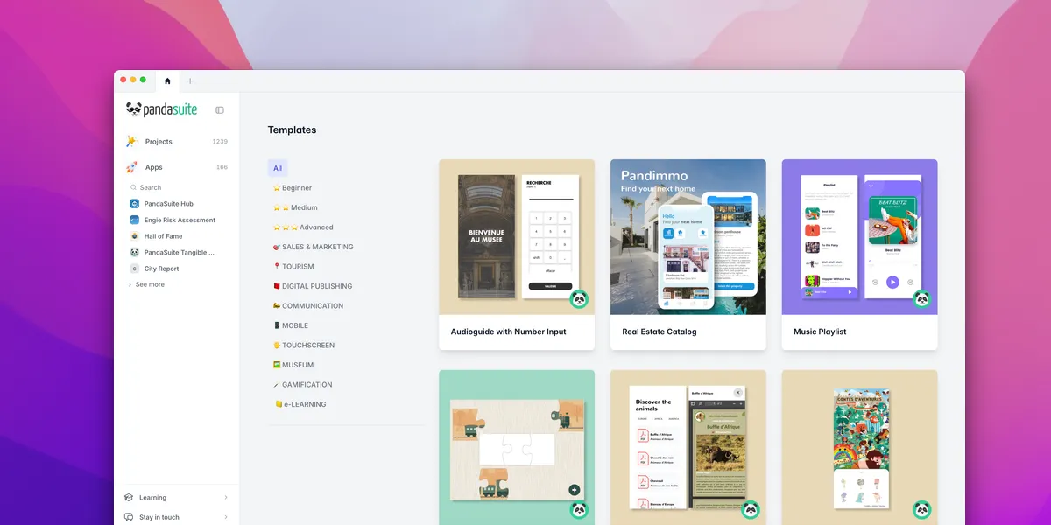1051x525 pixels.
Task: Click the Music Playlist title
Action: (820, 332)
